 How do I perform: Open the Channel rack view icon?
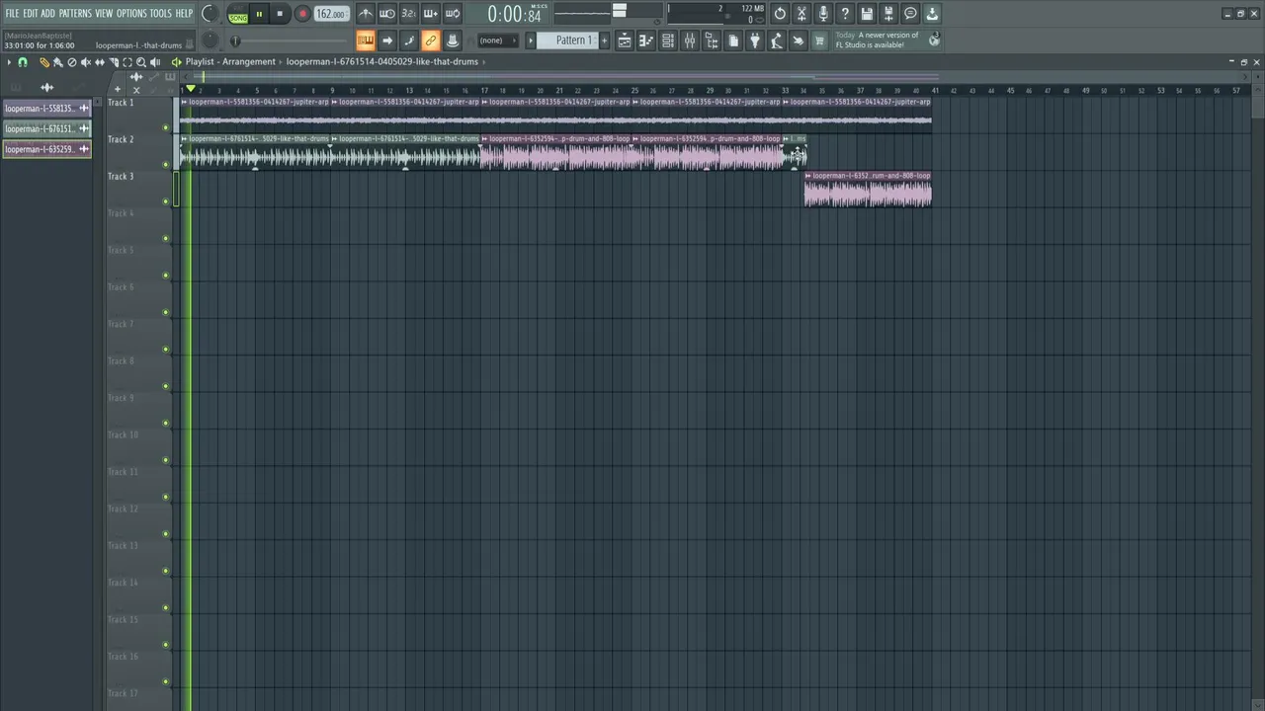tap(668, 40)
